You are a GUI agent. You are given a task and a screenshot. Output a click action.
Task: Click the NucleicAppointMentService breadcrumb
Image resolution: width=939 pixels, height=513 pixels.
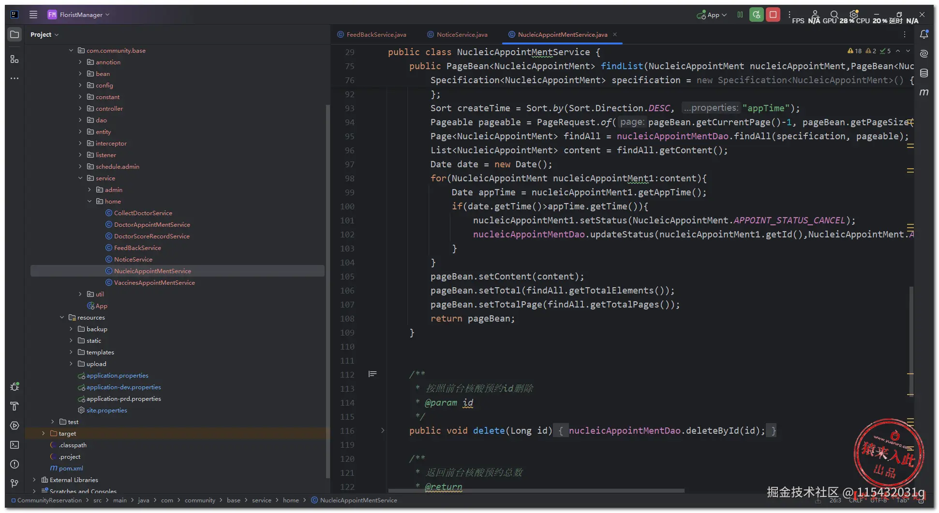[x=354, y=500]
